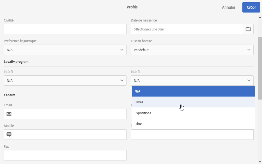Open the date of birth calendar picker
262x164 pixels.
point(248,29)
